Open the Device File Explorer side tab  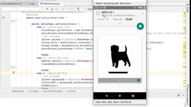tap(188, 95)
